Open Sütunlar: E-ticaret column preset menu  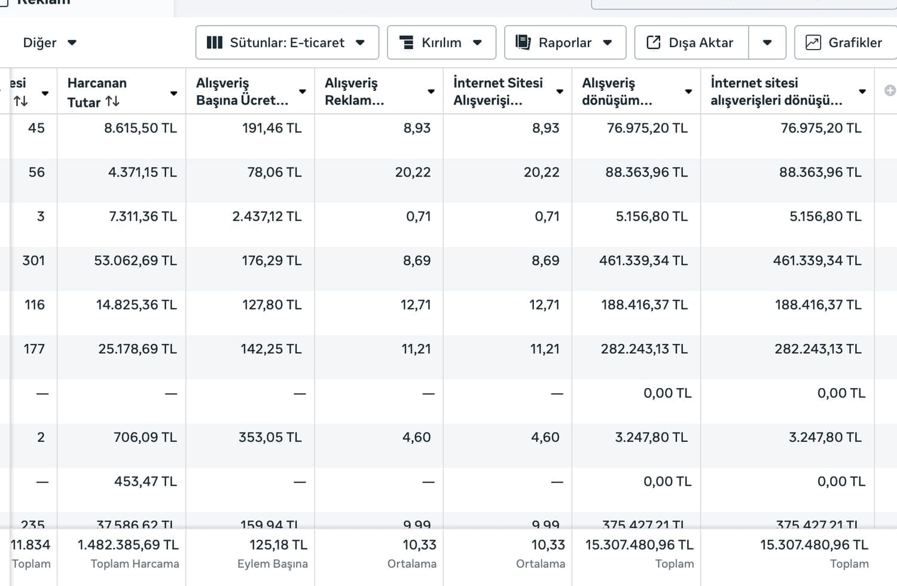click(x=287, y=42)
